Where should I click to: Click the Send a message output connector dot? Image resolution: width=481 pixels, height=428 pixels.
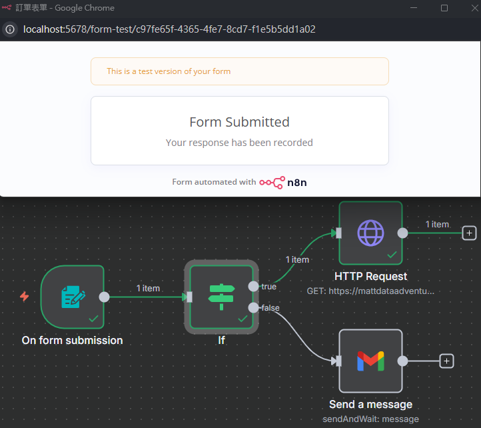402,361
